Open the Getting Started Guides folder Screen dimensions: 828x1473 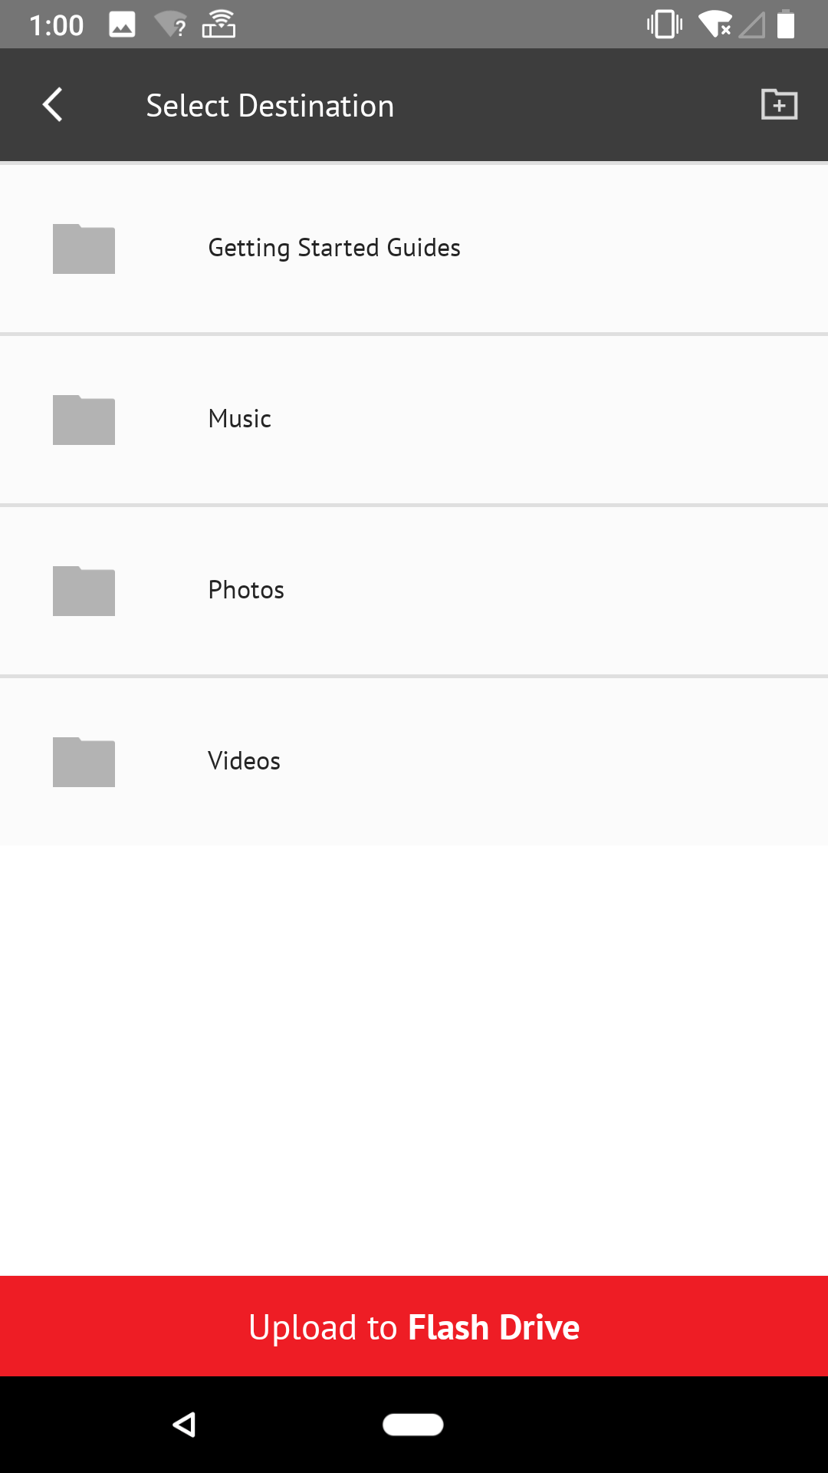pos(414,249)
